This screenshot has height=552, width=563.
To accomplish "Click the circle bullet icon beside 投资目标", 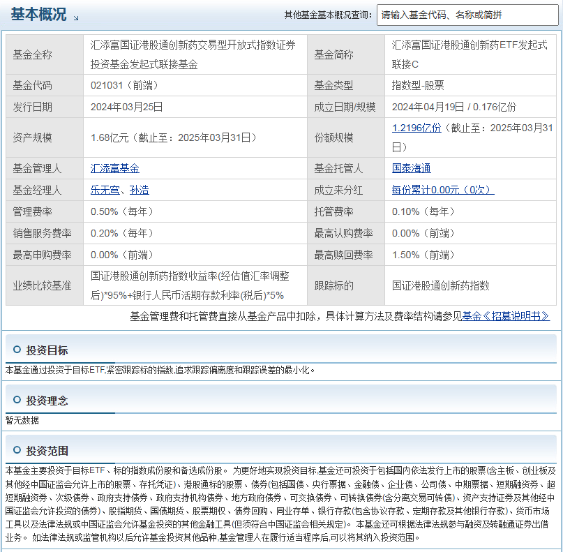I will click(x=17, y=350).
